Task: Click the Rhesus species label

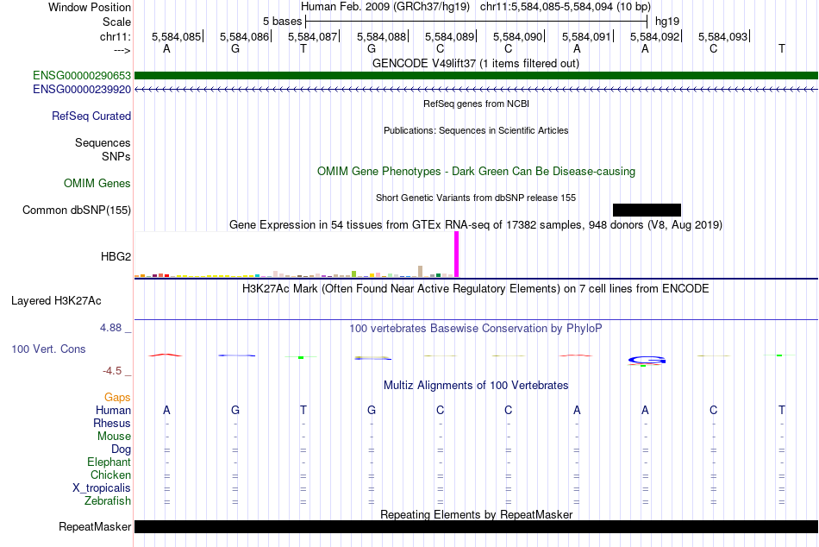Action: pos(112,423)
